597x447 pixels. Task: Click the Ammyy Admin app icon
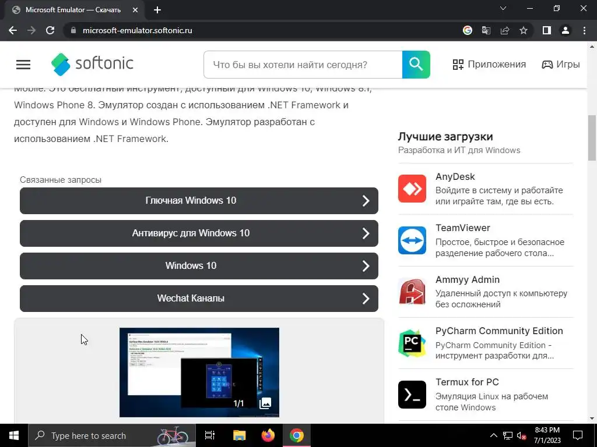(x=412, y=292)
